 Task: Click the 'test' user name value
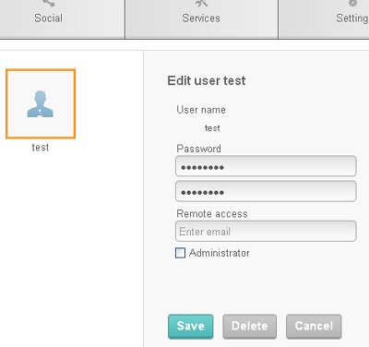[x=212, y=127]
